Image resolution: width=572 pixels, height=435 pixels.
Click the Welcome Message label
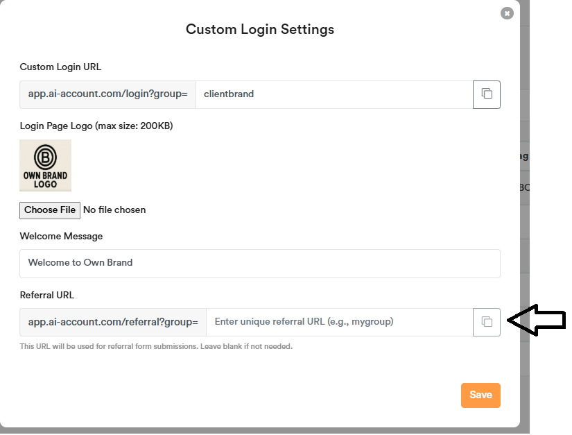61,237
